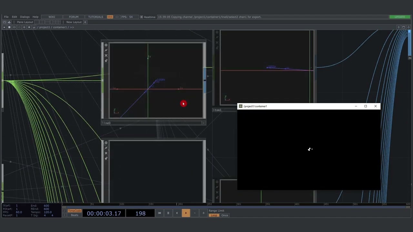
Task: Toggle the orange O|I power button
Action: tap(110, 17)
